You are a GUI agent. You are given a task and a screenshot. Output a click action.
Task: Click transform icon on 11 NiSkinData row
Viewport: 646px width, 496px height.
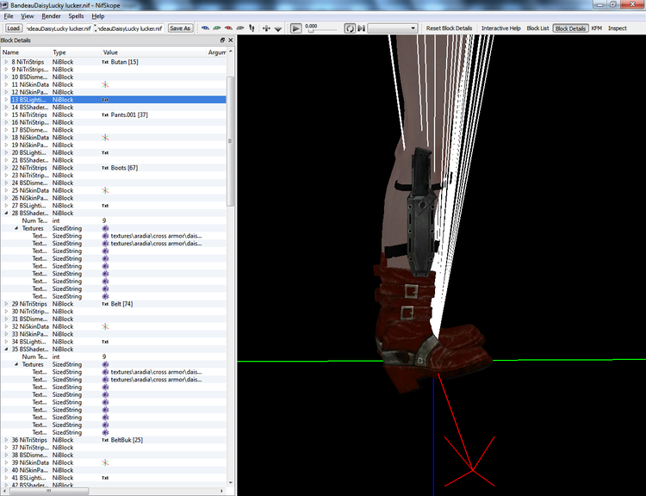pyautogui.click(x=105, y=84)
